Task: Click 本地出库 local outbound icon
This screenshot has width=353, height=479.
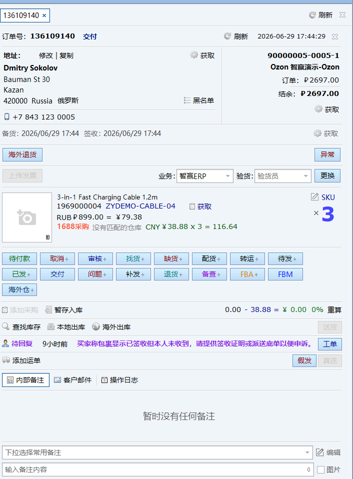Action: pos(51,327)
